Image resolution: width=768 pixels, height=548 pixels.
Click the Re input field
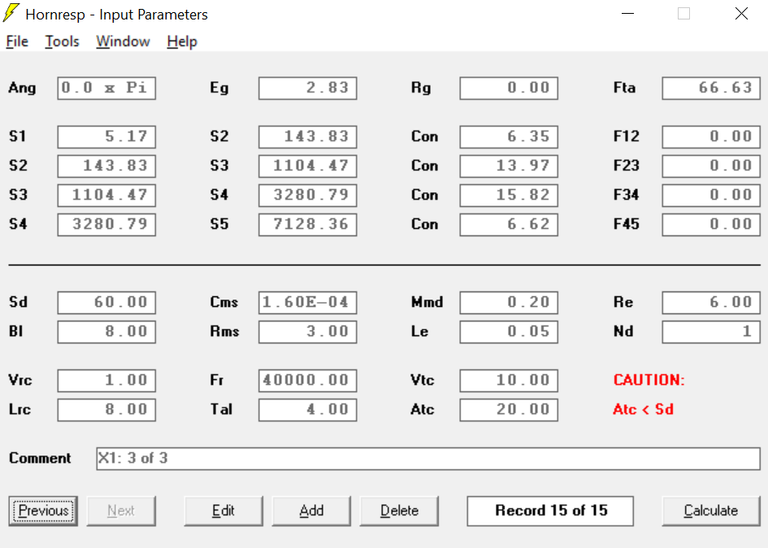pyautogui.click(x=711, y=302)
